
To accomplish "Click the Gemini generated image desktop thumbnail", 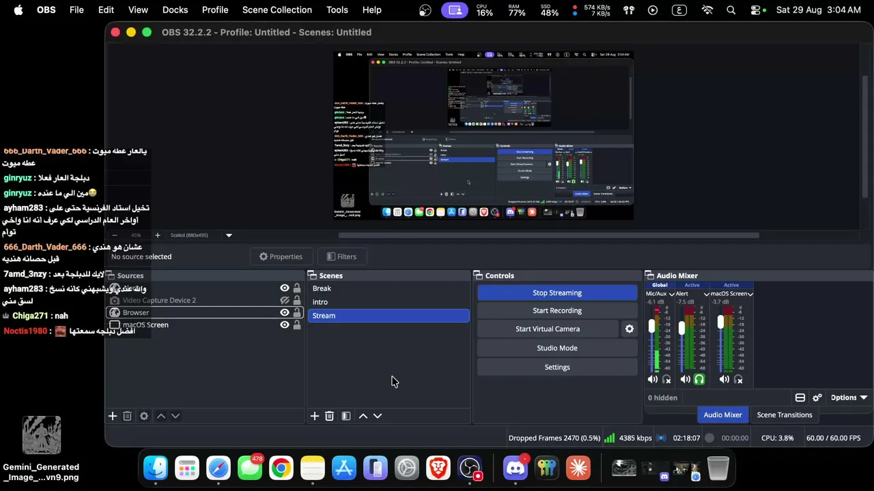I will coord(41,436).
